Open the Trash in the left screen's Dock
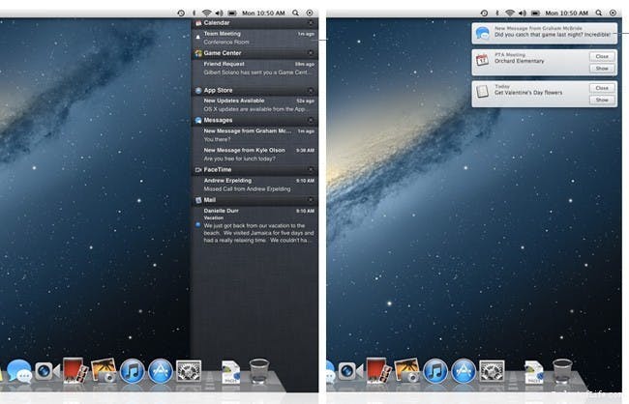This screenshot has height=404, width=629. (259, 371)
